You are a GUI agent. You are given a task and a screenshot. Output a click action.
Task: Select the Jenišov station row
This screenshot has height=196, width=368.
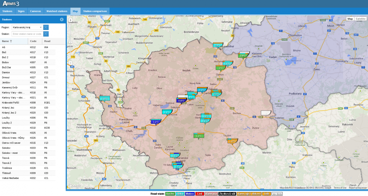(28, 83)
